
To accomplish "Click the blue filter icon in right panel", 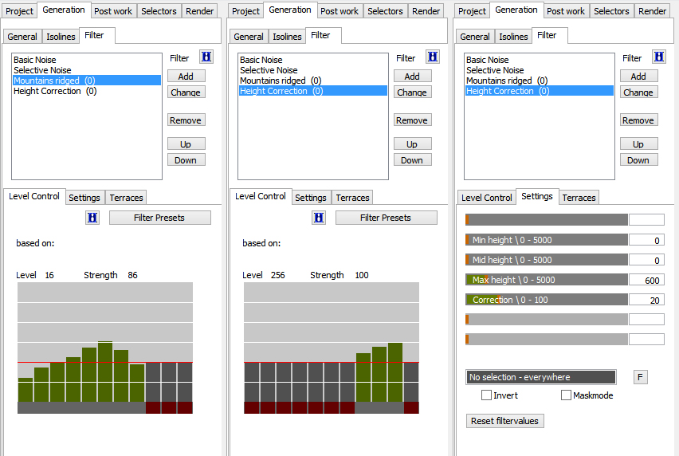I will pos(659,57).
